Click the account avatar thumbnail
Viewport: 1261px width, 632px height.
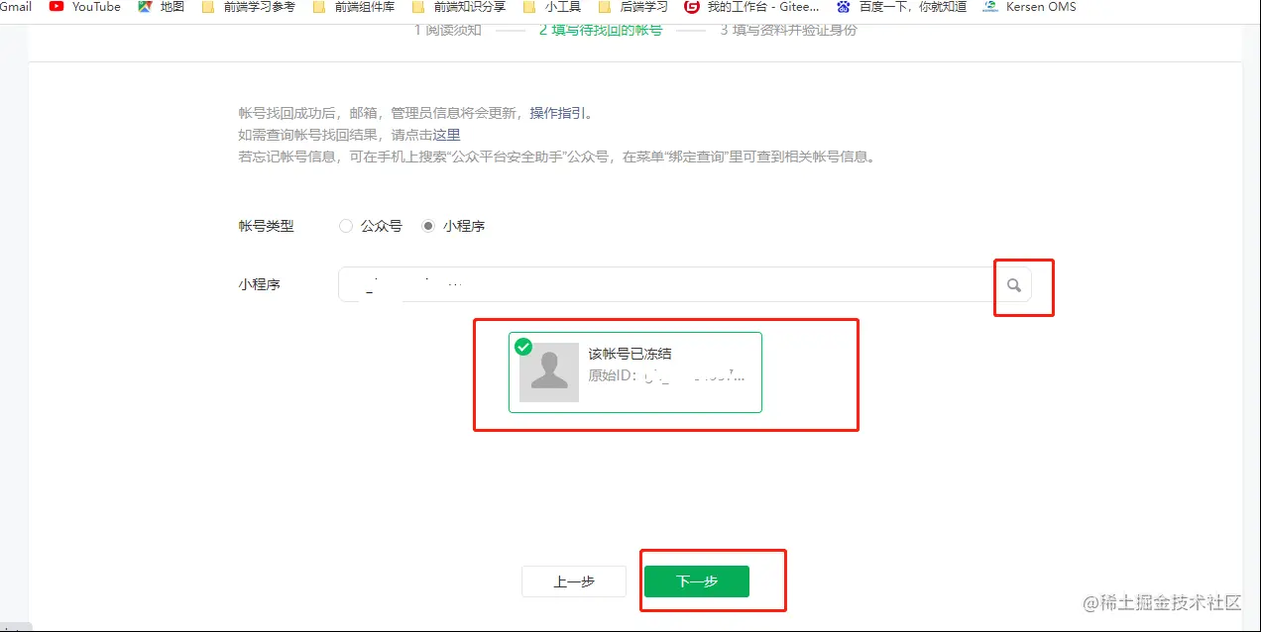pyautogui.click(x=549, y=372)
